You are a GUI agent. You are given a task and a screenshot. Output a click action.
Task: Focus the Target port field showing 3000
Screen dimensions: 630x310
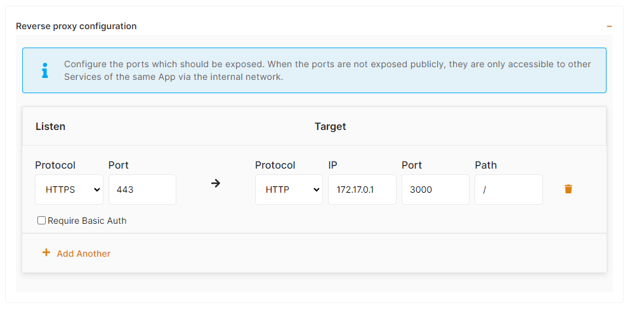435,190
